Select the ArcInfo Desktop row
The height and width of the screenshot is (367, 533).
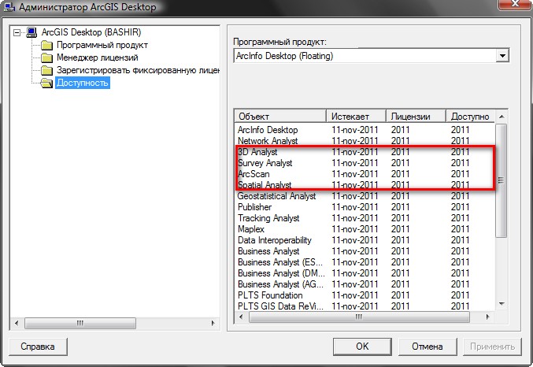pos(365,130)
